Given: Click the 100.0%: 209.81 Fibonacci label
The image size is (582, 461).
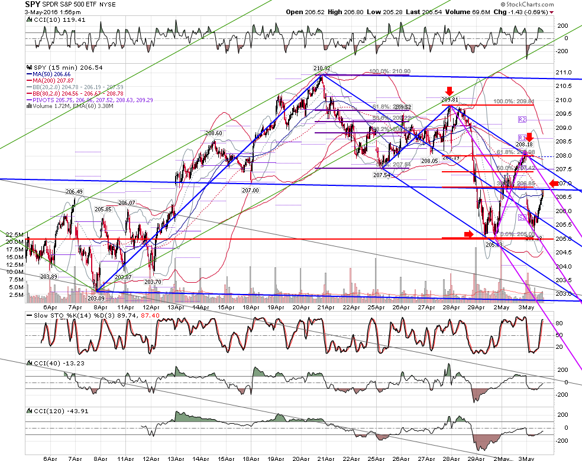Looking at the screenshot, I should pyautogui.click(x=514, y=102).
